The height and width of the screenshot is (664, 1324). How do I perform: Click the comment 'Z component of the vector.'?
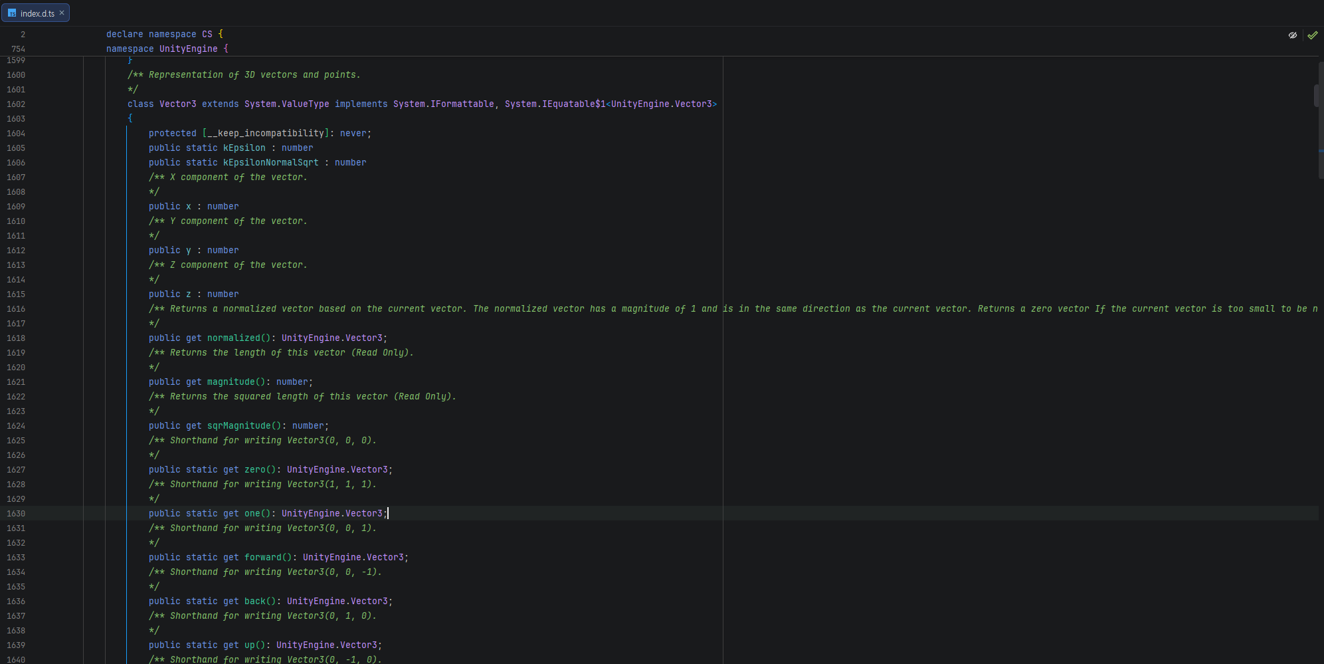[x=239, y=265]
